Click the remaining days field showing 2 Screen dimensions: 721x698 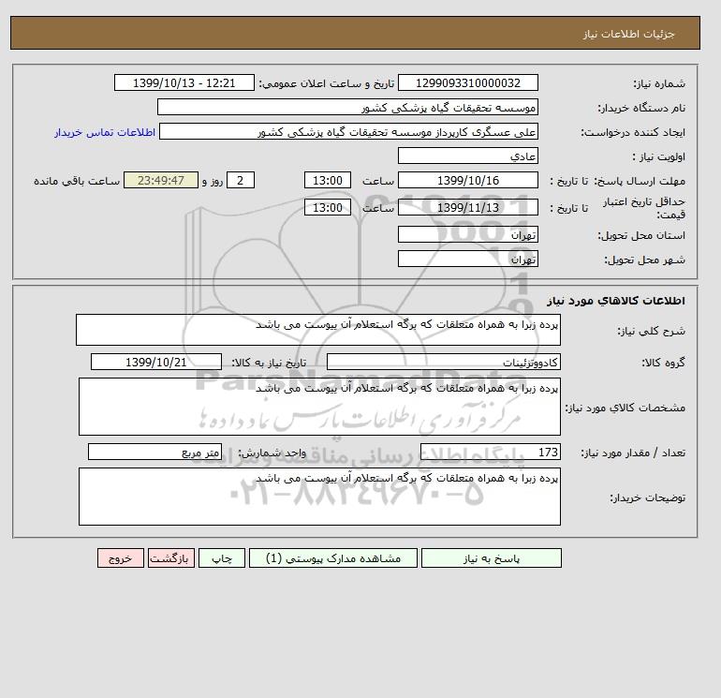(241, 181)
